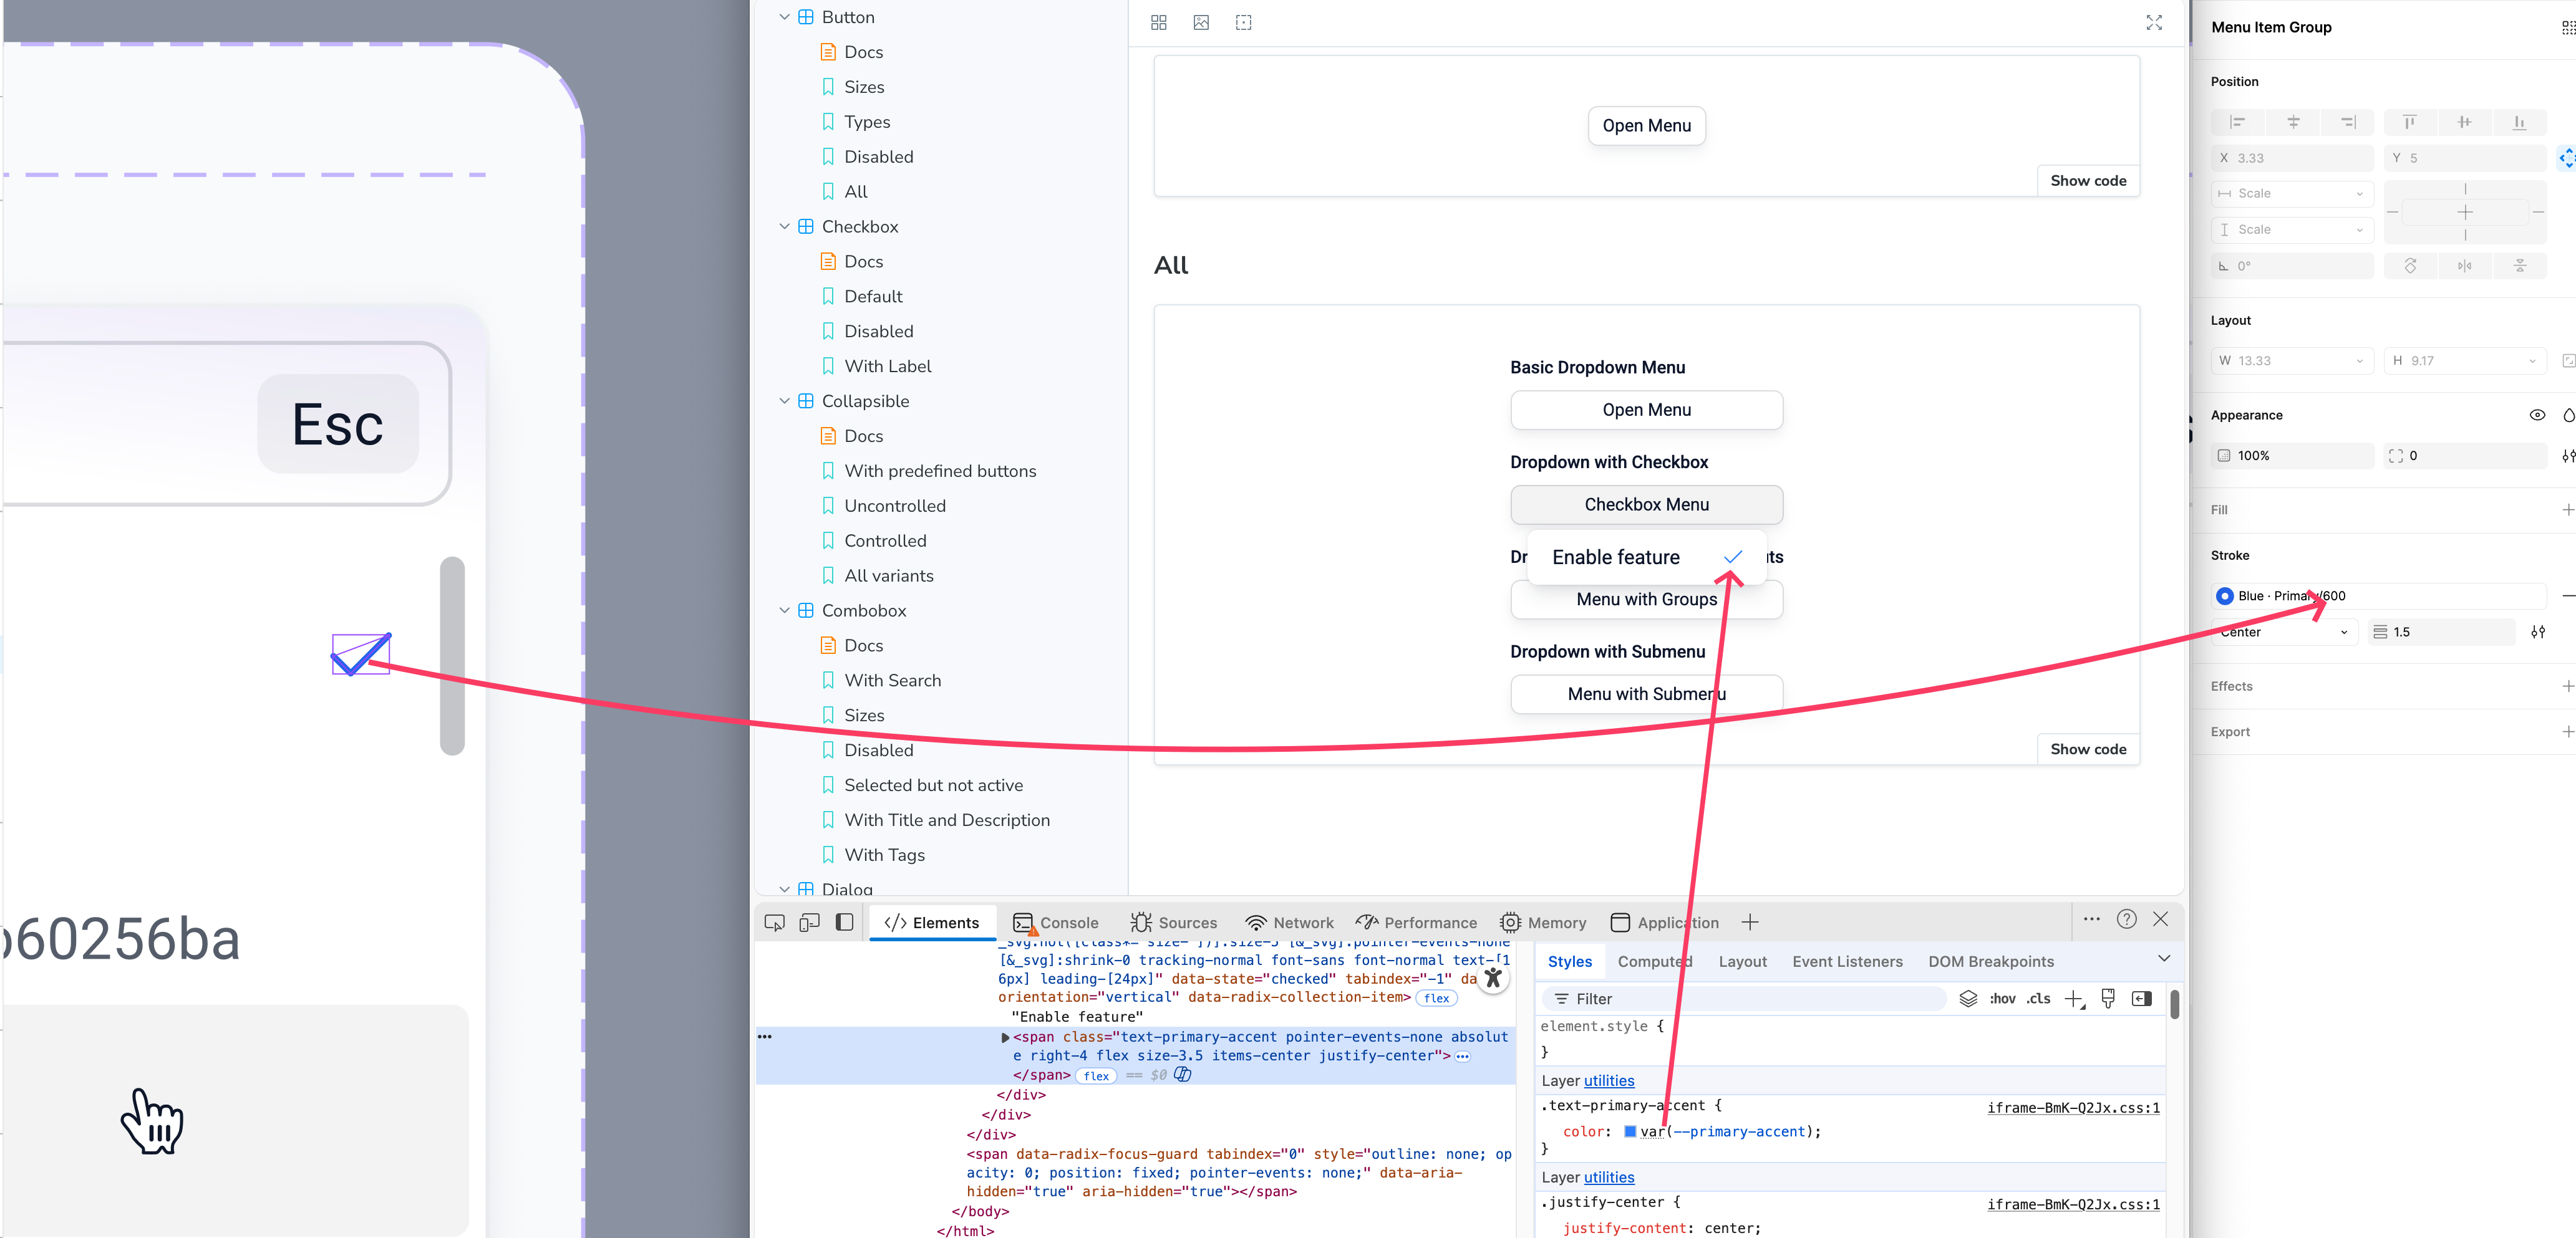
Task: Add a fill with the Fill plus
Action: (x=2567, y=509)
